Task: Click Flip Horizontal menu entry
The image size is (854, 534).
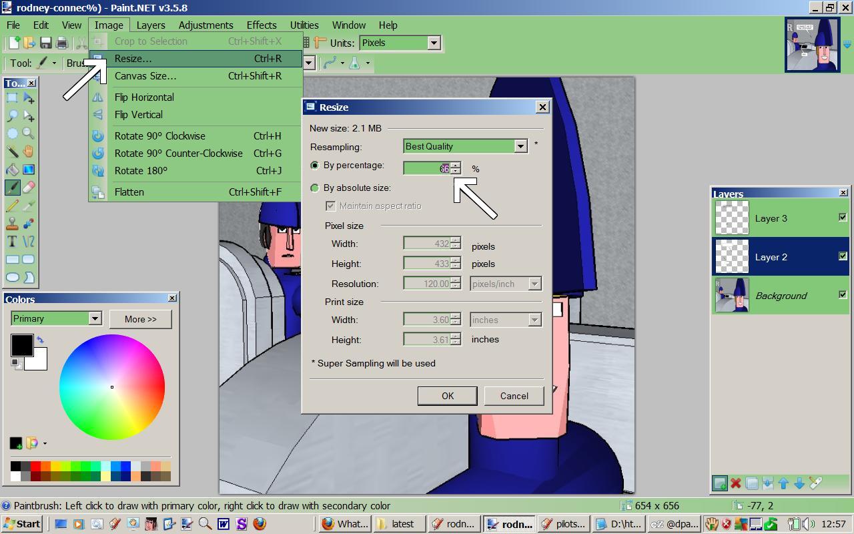Action: [x=144, y=97]
